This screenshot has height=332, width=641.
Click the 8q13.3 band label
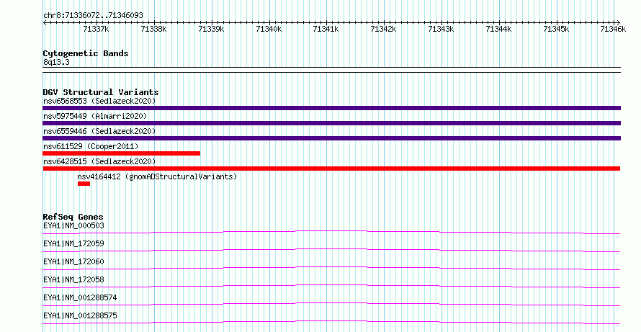56,62
